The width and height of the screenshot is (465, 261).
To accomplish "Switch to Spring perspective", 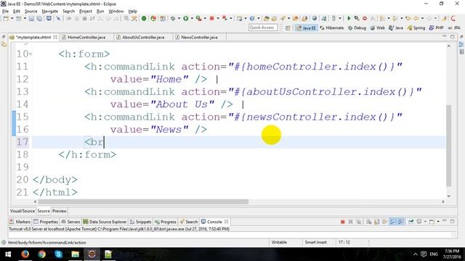I will pyautogui.click(x=416, y=28).
